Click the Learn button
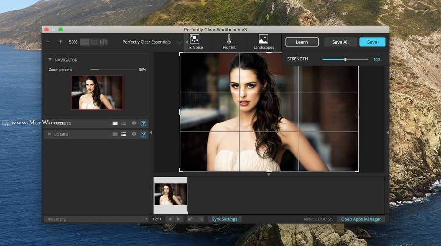The width and height of the screenshot is (441, 246). [x=302, y=42]
